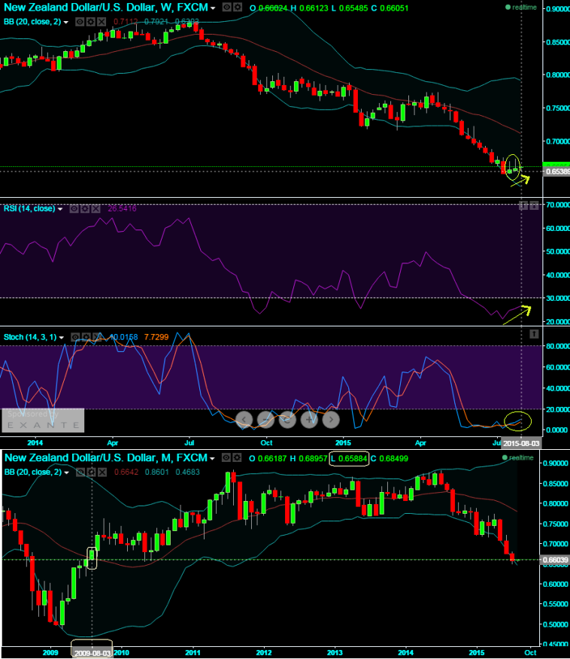Click crosshair date label 2015-08-03

pos(521,443)
